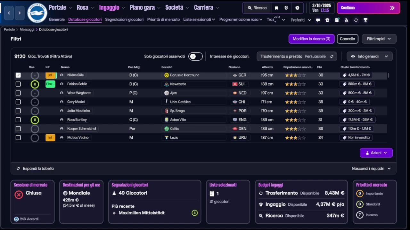The image size is (410, 230).
Task: Open the Carriera menu
Action: point(206,7)
